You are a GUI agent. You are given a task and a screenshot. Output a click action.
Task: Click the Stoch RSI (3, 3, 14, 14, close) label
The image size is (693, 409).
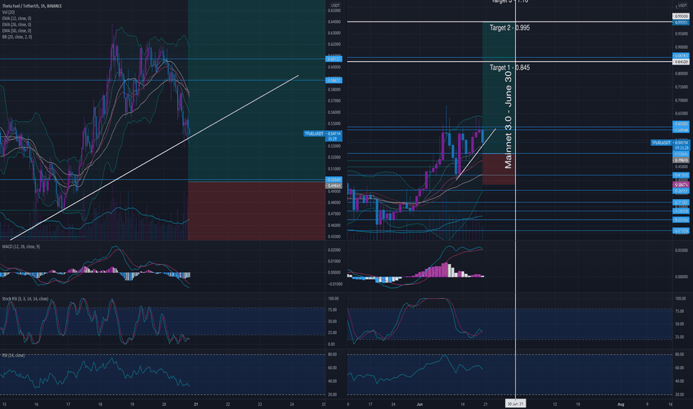(x=25, y=299)
